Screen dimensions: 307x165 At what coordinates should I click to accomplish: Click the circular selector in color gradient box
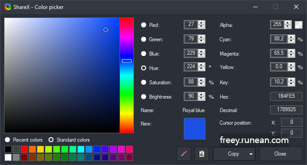tap(106, 30)
